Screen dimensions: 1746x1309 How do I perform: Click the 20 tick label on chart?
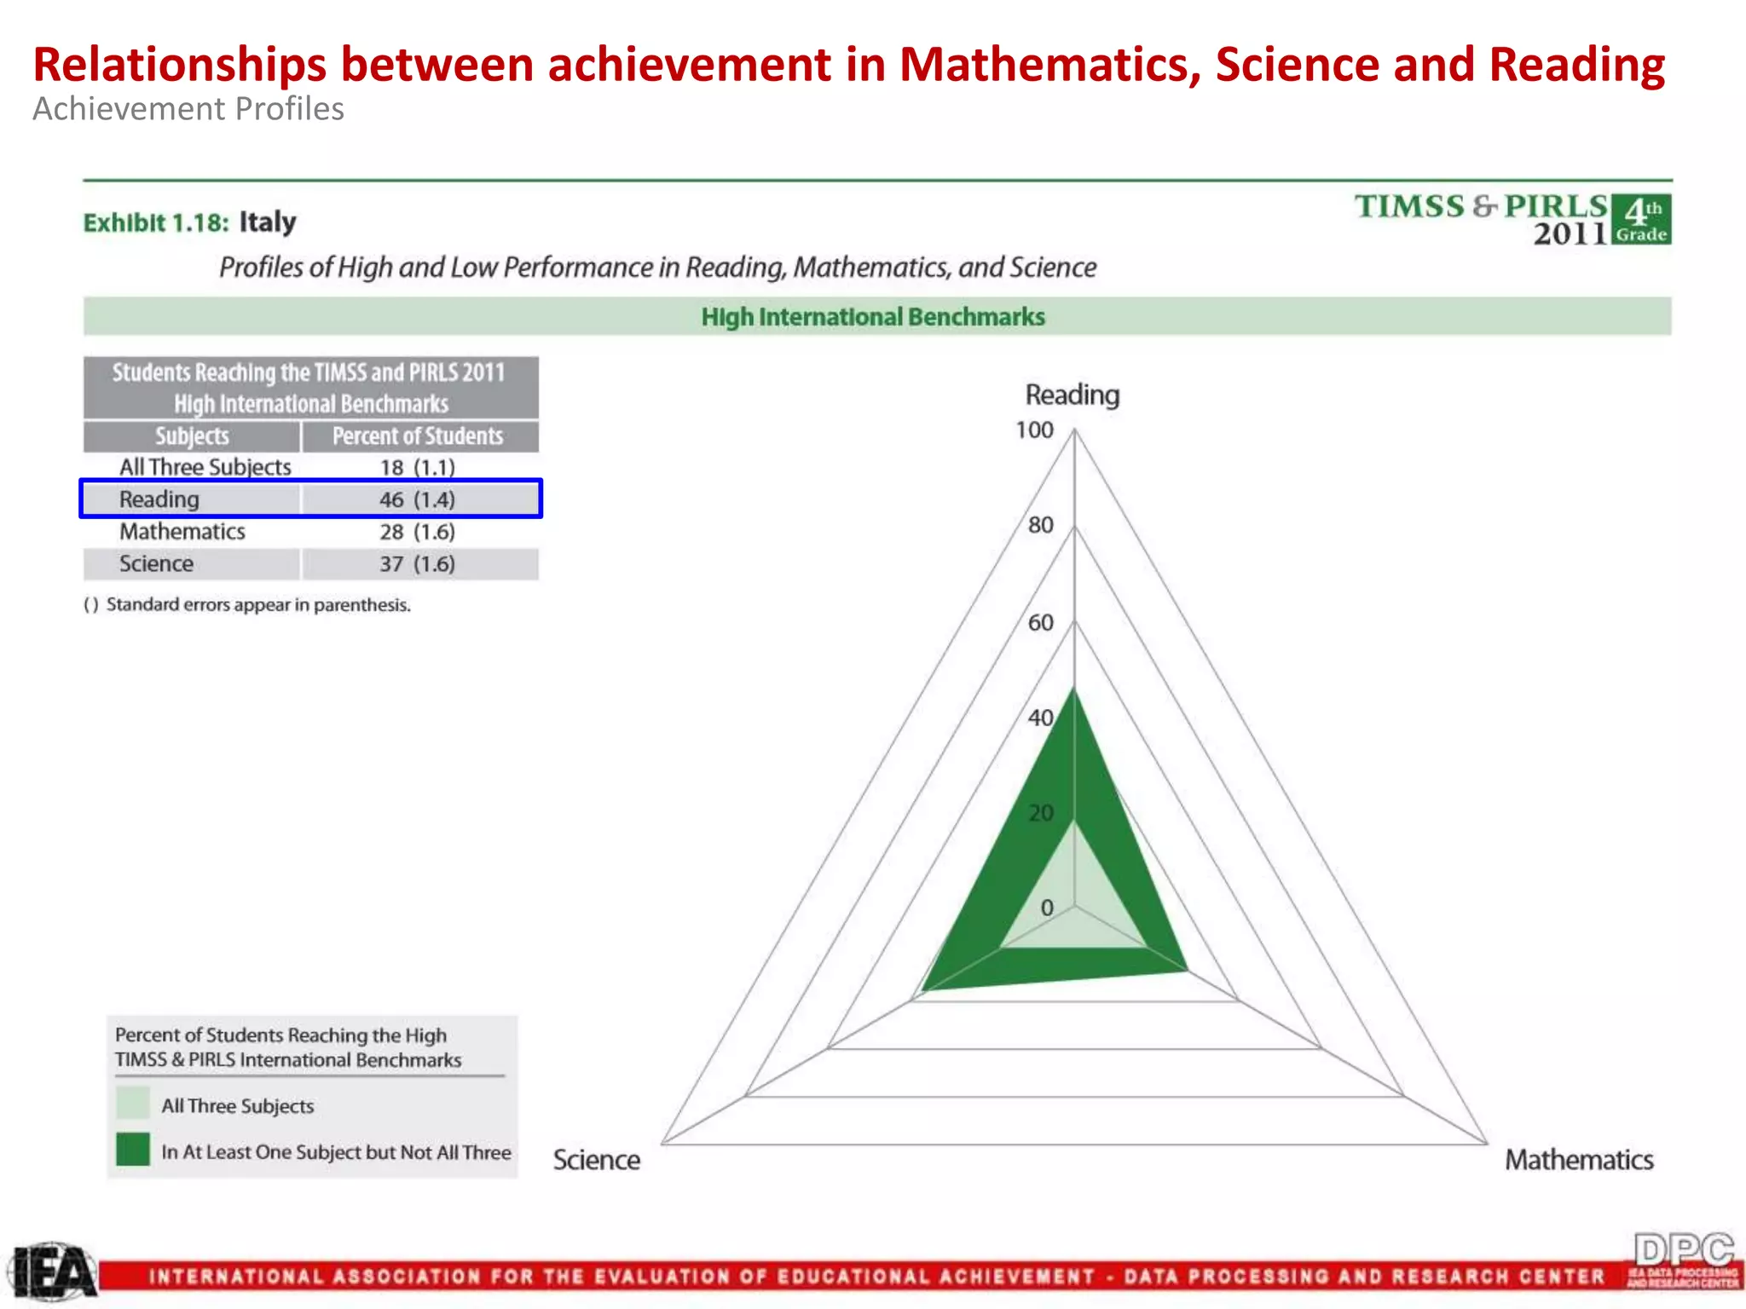coord(1041,813)
